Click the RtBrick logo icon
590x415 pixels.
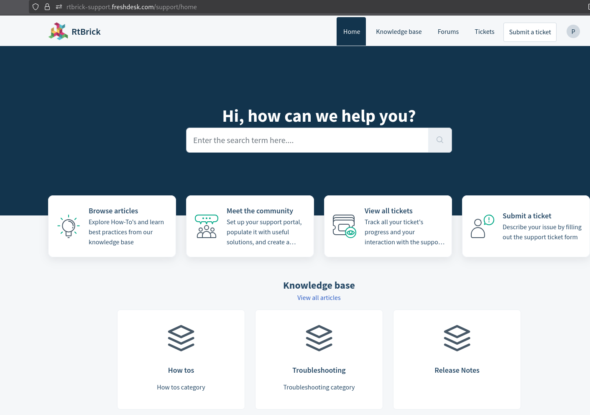[x=58, y=31]
